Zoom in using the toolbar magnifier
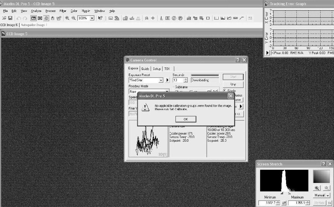334x207 pixels. pos(67,18)
